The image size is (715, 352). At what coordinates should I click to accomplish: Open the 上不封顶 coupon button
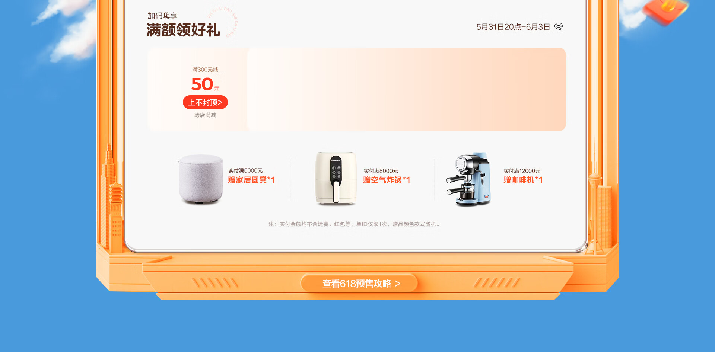[x=205, y=102]
